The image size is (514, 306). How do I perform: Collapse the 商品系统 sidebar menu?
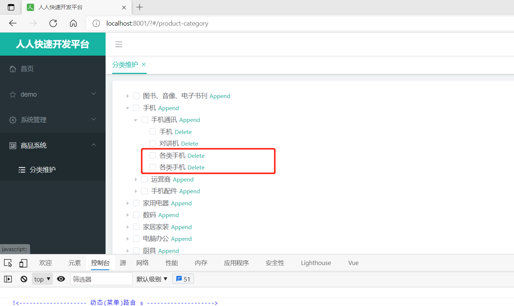tap(93, 145)
